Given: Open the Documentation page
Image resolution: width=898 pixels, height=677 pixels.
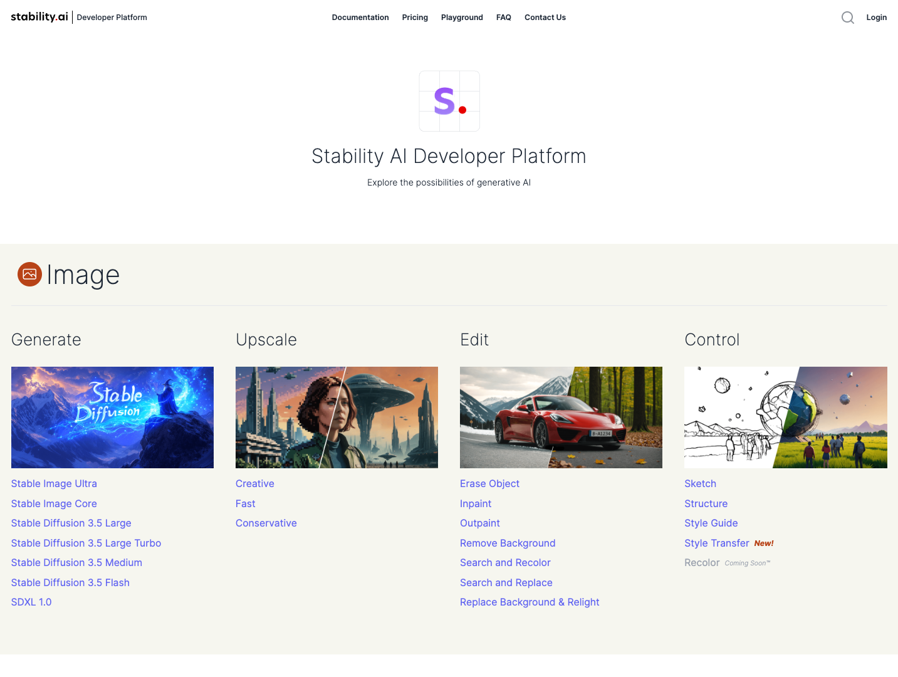Looking at the screenshot, I should 360,18.
